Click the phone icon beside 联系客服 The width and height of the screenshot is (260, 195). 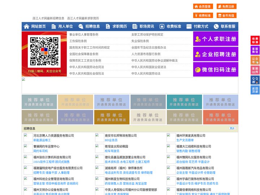[x=216, y=26]
